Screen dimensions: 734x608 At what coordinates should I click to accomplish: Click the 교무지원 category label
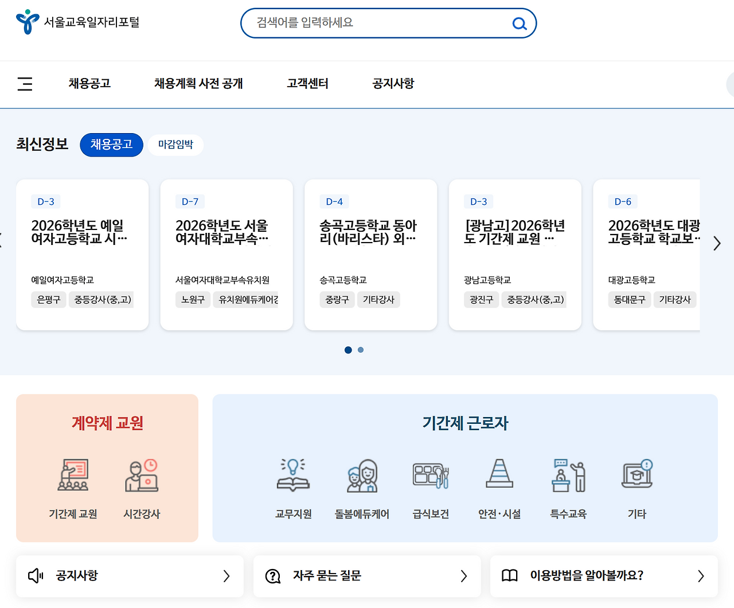tap(293, 514)
